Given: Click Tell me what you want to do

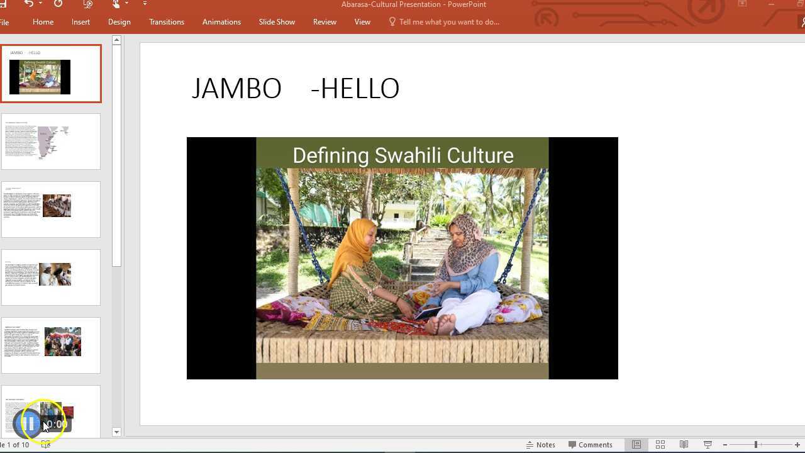Looking at the screenshot, I should pyautogui.click(x=449, y=21).
